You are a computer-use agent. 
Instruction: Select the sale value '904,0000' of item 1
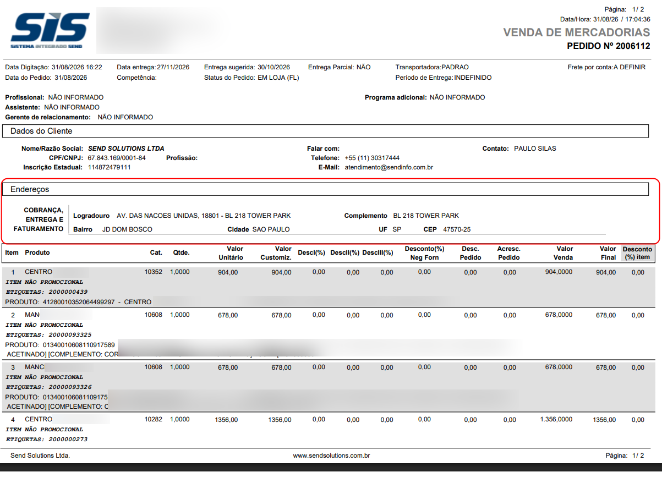coord(559,272)
